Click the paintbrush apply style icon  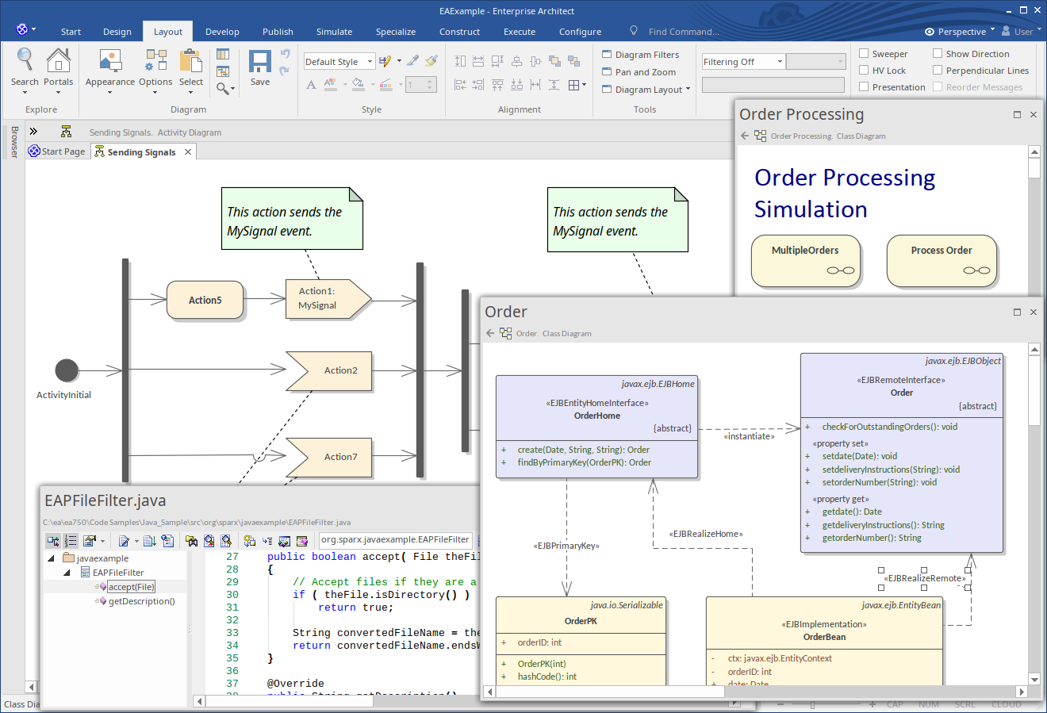(x=431, y=61)
